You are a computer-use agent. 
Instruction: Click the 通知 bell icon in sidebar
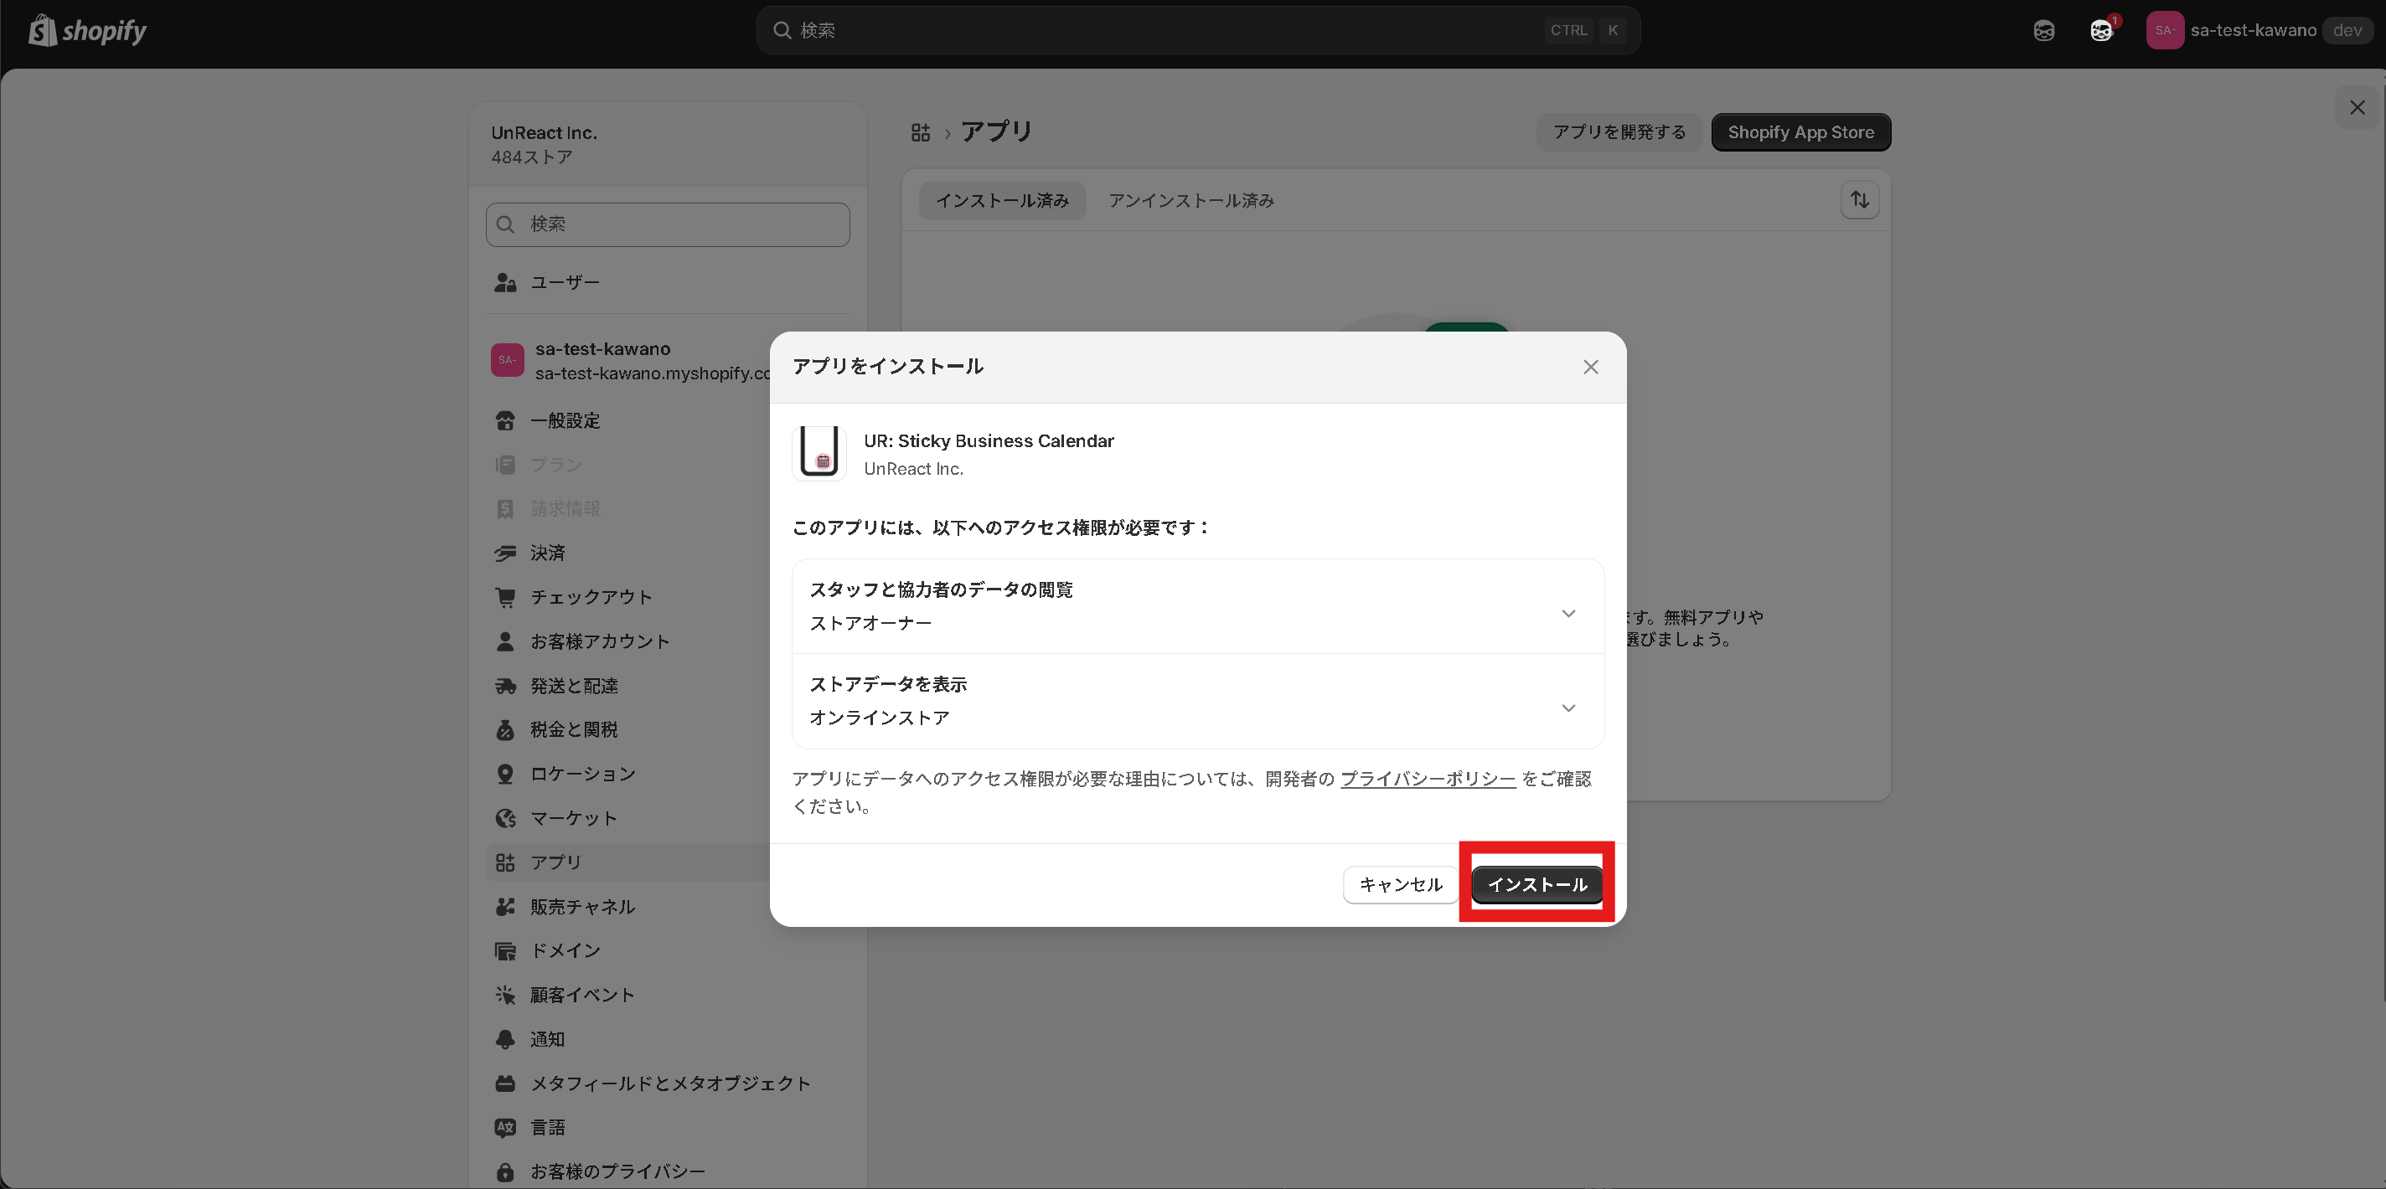click(505, 1039)
